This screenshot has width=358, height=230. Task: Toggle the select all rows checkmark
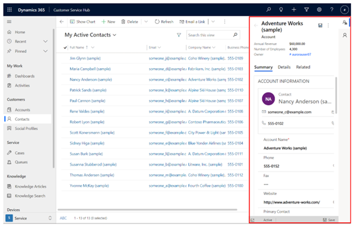(65, 47)
